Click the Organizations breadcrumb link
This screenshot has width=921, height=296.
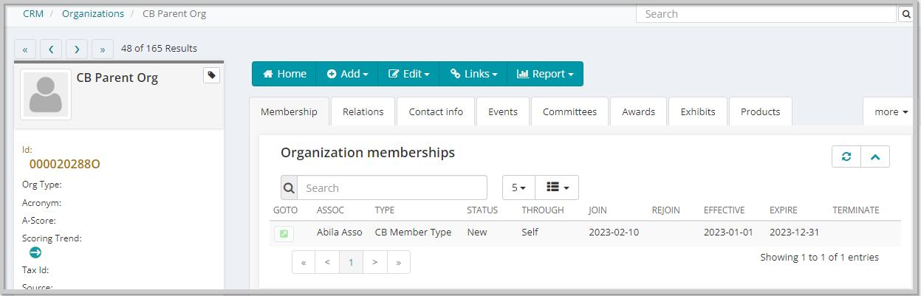coord(93,13)
